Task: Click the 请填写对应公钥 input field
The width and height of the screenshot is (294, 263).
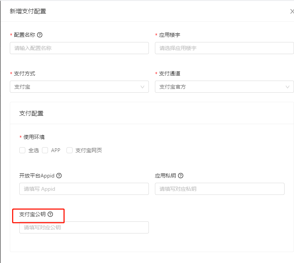Action: click(84, 227)
